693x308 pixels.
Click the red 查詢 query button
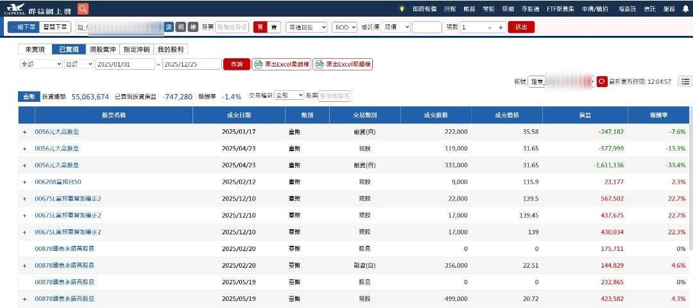tap(236, 64)
